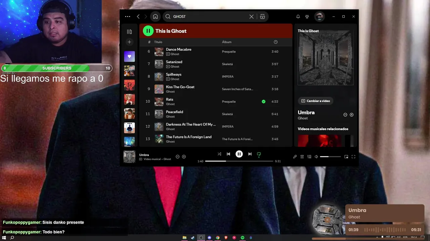This screenshot has width=430, height=241.
Task: Expand Your Library in the sidebar
Action: pos(129,31)
